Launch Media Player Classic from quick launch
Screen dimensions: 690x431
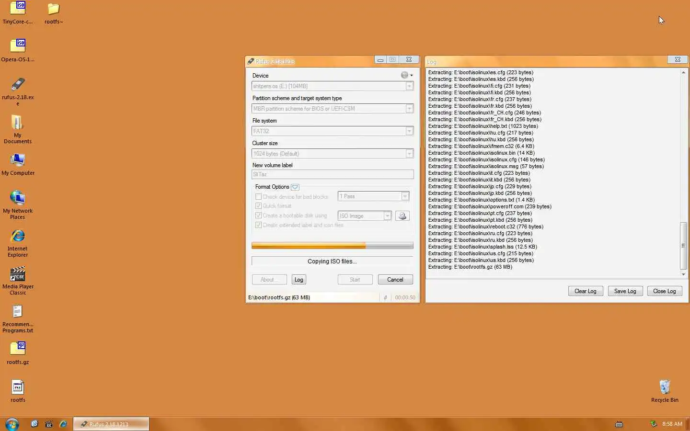pos(49,424)
